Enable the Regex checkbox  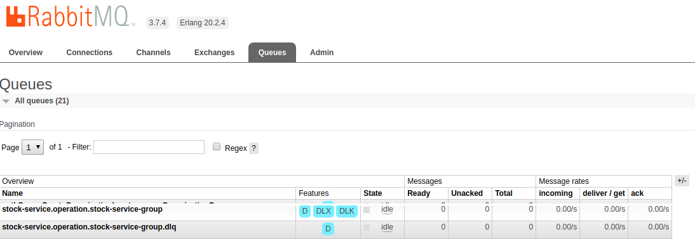click(x=216, y=146)
